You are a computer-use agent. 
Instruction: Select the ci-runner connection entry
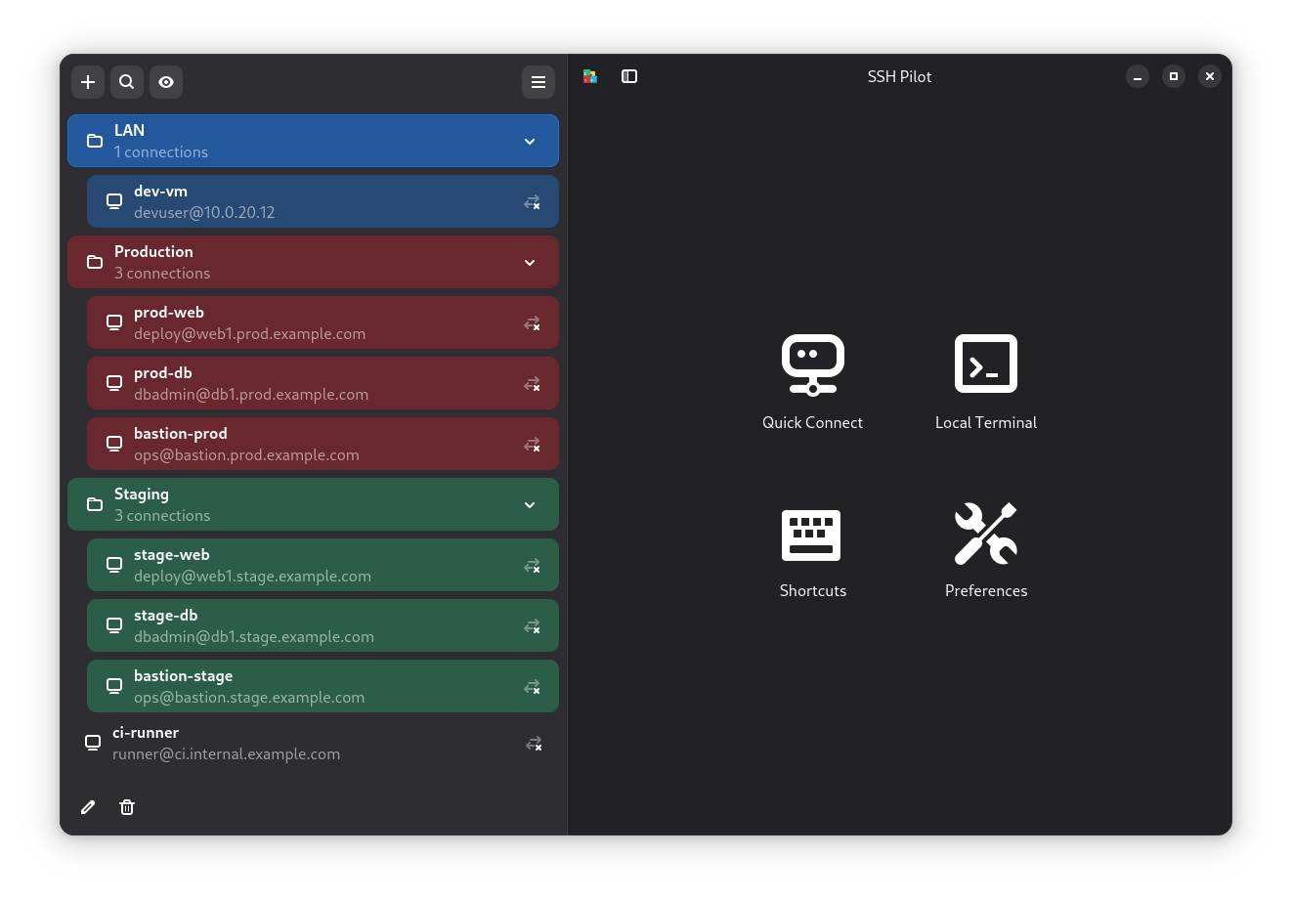(293, 744)
